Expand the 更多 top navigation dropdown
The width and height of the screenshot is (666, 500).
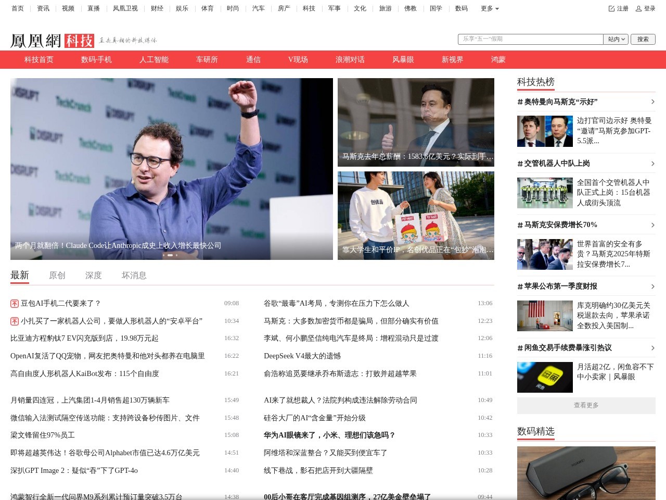[x=490, y=9]
